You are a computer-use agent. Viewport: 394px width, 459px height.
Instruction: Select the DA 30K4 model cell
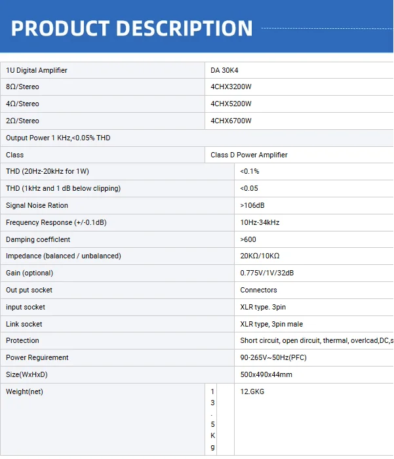[299, 70]
